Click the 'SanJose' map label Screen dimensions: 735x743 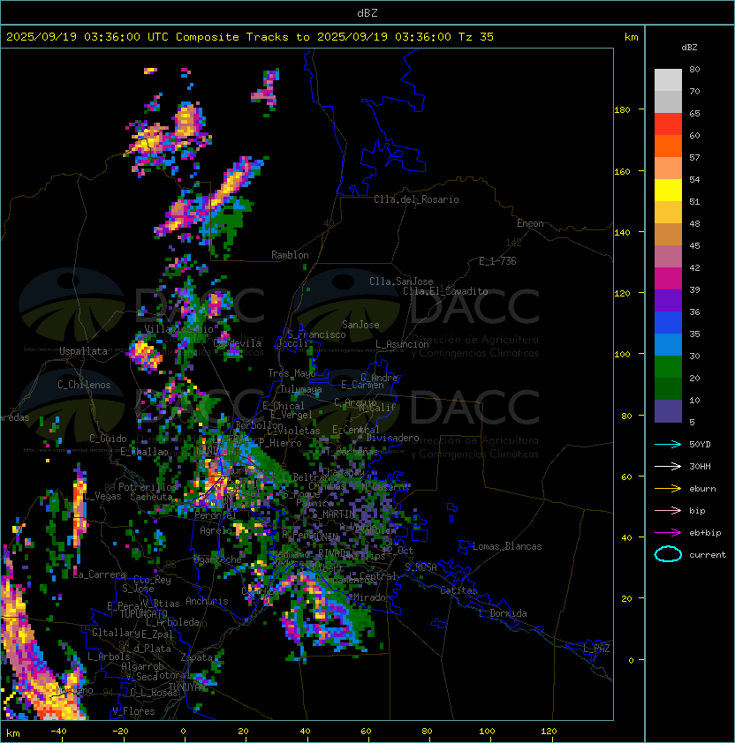[360, 325]
